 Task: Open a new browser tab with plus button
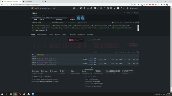coord(45,2)
